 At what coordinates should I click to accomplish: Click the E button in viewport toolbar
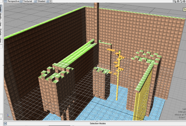[x=51, y=1]
